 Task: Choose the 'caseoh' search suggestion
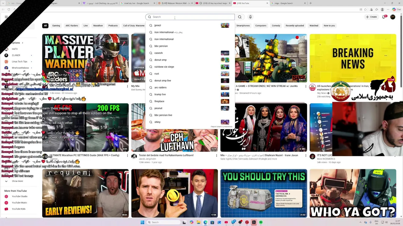click(190, 53)
